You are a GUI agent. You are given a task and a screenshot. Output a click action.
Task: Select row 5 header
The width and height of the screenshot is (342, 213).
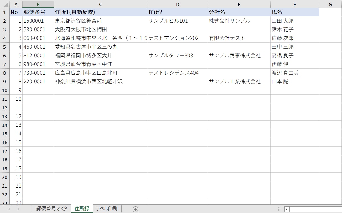pyautogui.click(x=5, y=47)
